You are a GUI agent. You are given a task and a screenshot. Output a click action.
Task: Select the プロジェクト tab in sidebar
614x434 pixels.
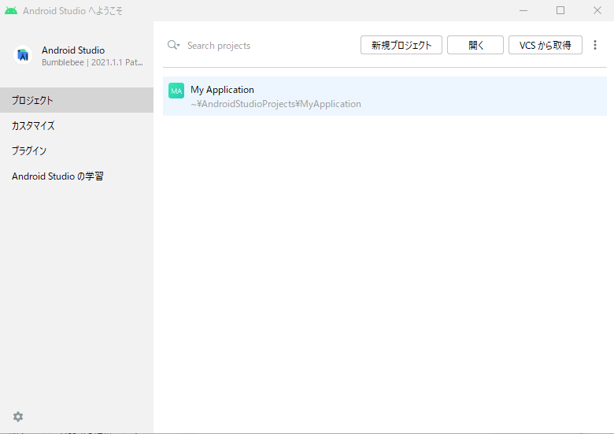77,100
